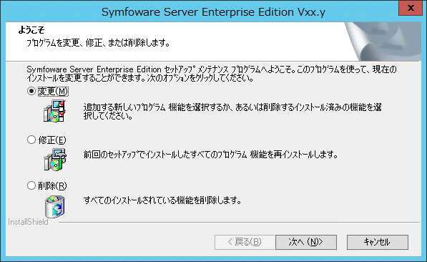Click the <戻る(B) back button

[245, 242]
